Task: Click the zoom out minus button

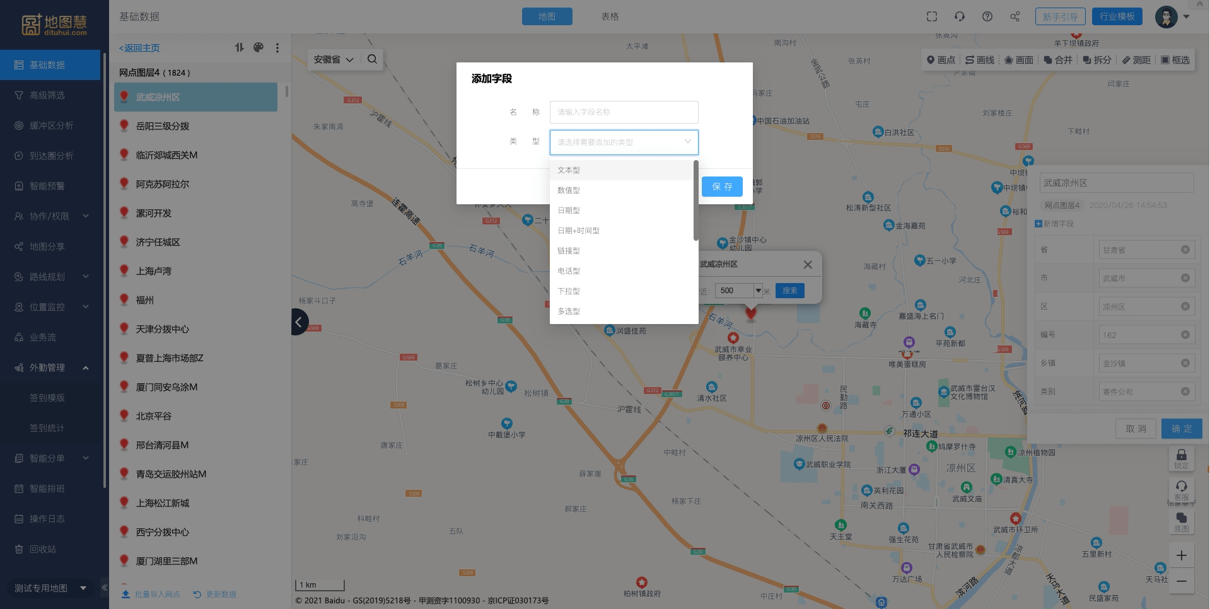Action: pyautogui.click(x=1182, y=581)
